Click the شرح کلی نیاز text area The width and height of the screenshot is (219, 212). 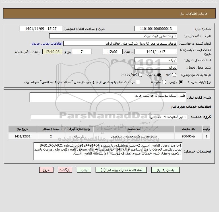[x=108, y=97]
